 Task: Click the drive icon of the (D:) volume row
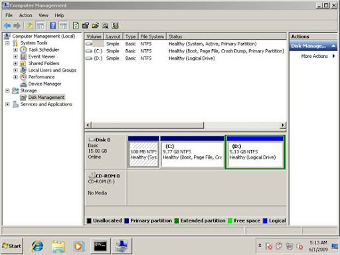pos(89,58)
